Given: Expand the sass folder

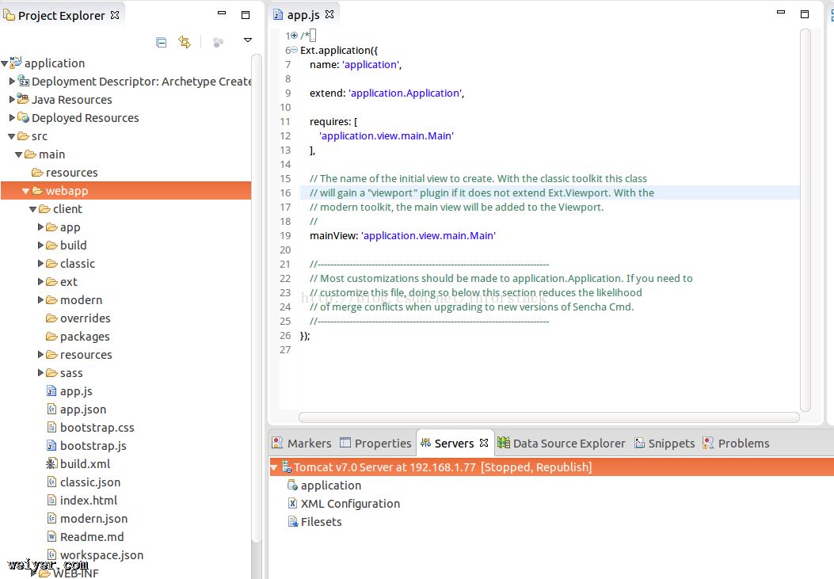Looking at the screenshot, I should coord(41,373).
